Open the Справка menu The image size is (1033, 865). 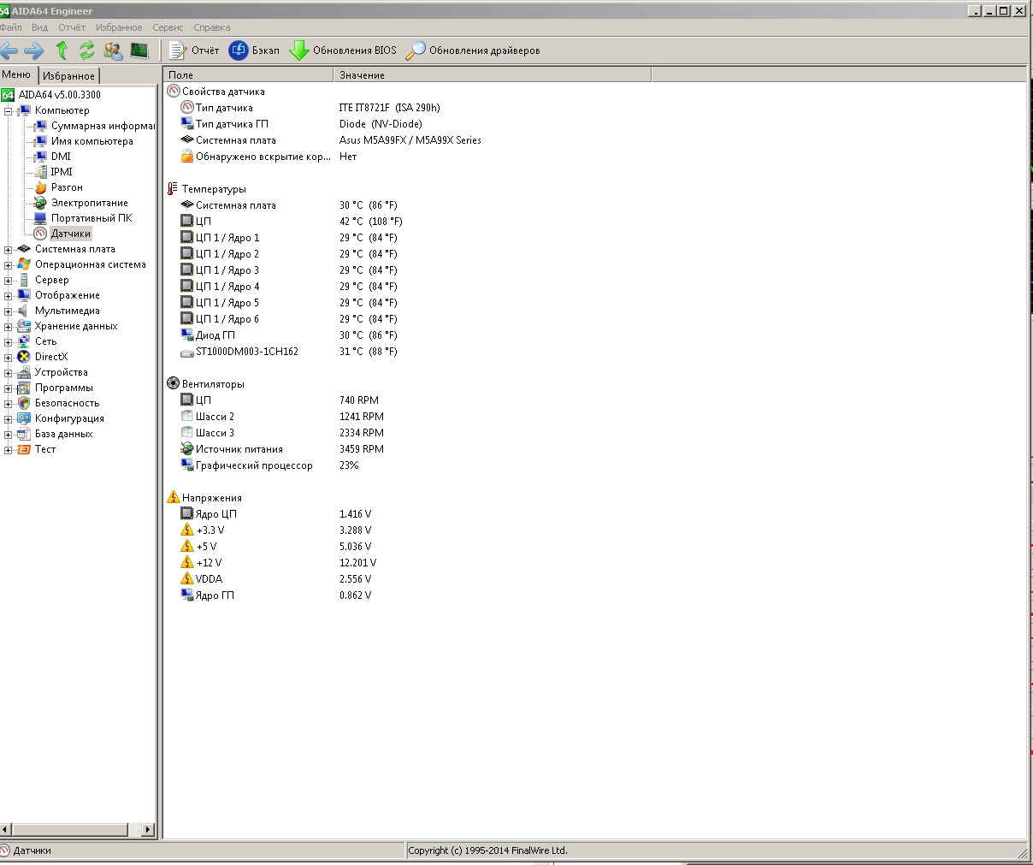coord(212,27)
